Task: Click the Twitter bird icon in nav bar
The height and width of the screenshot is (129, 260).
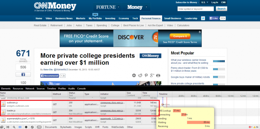Action: 203,18
